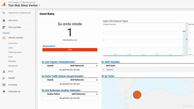Click the Davranış window icon
The width and height of the screenshot is (194, 109).
coord(4,85)
